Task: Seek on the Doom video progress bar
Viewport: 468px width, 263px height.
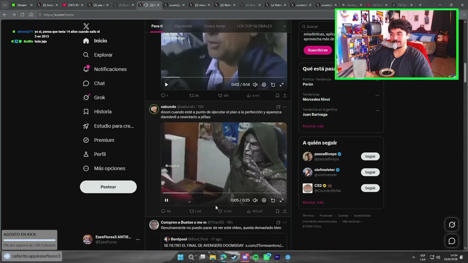Action: click(224, 193)
